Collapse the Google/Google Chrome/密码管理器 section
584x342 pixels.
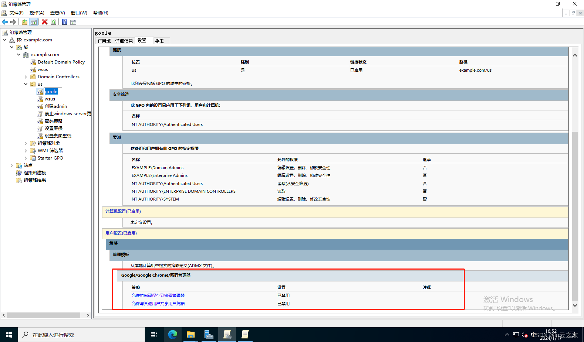click(342, 276)
